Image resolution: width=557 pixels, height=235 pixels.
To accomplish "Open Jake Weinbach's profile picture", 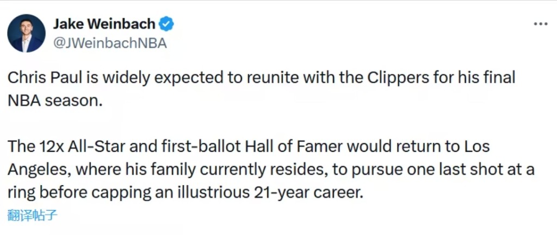I will [26, 34].
